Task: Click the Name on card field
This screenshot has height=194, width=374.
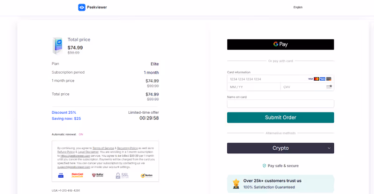Action: click(x=280, y=104)
